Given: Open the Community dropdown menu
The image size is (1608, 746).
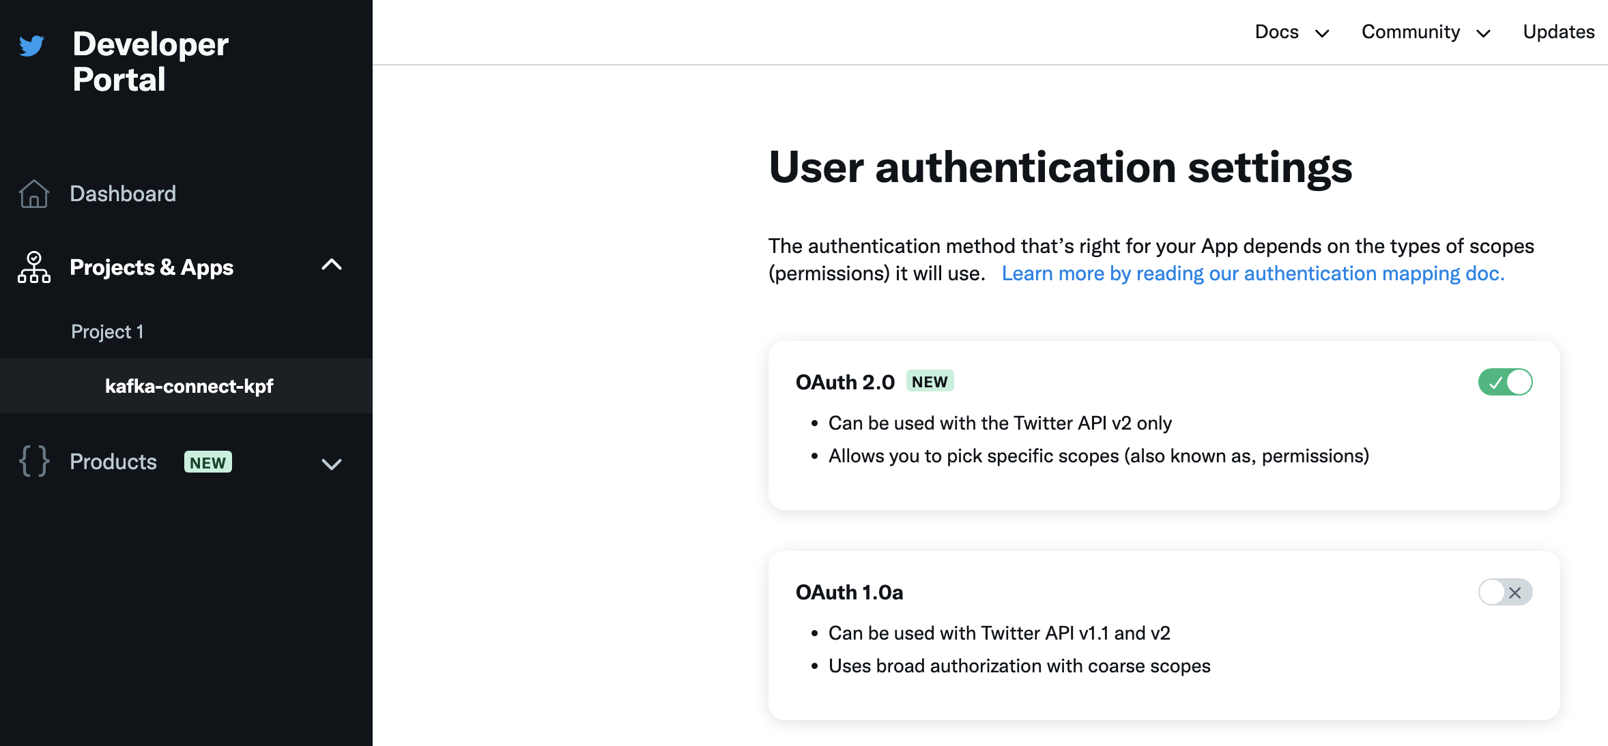Looking at the screenshot, I should (x=1426, y=32).
